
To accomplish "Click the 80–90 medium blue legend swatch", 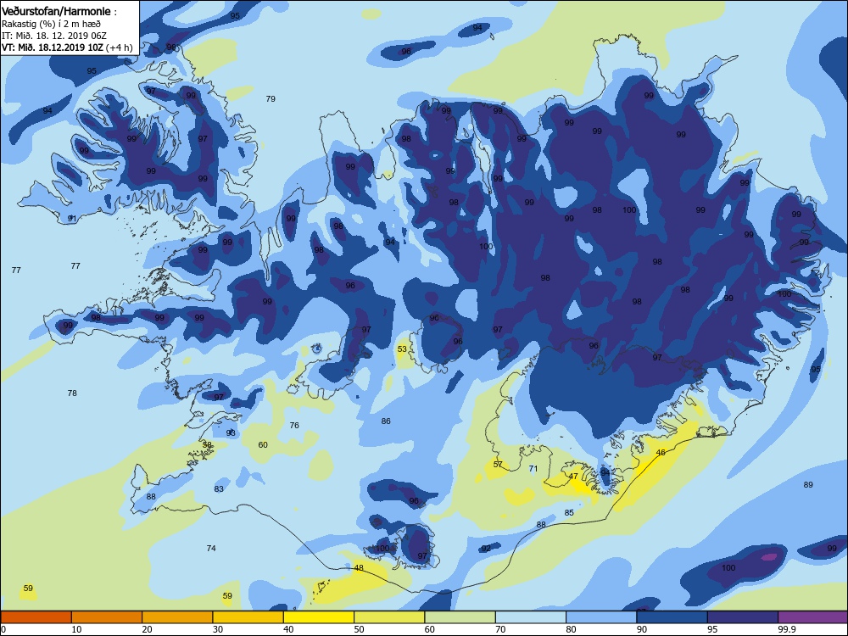I will tap(601, 617).
